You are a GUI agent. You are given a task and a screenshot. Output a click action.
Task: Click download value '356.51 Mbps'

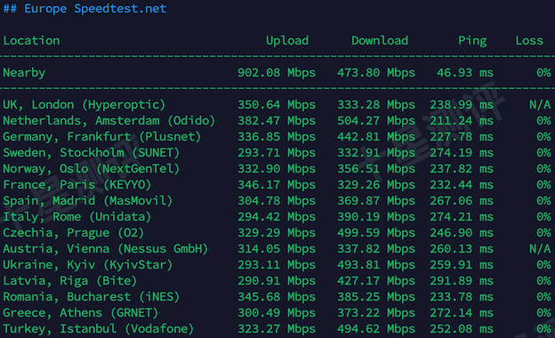coord(376,169)
